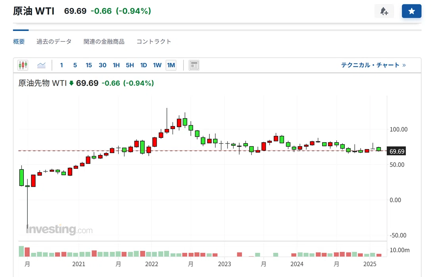Switch to candlestick chart type icon

click(x=23, y=65)
